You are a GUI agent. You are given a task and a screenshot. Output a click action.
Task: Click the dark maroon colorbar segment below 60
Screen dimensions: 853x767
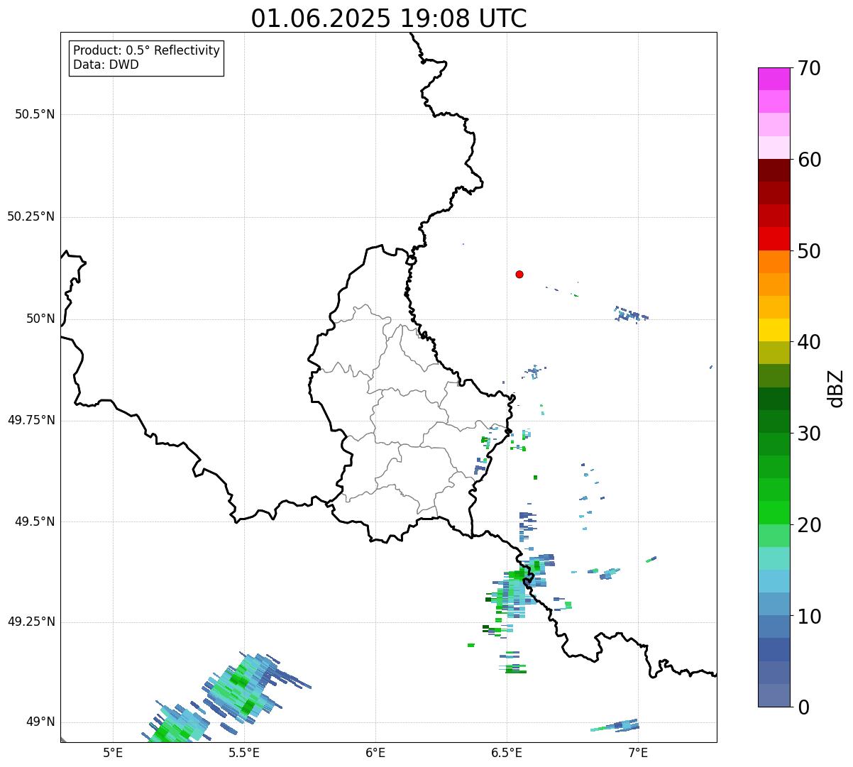pyautogui.click(x=774, y=170)
